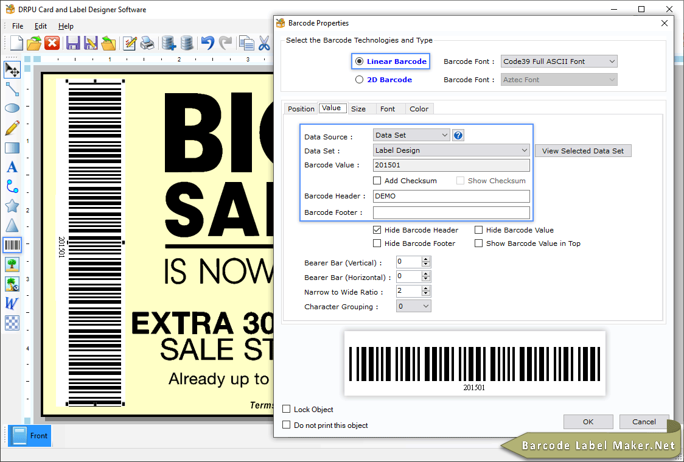Click the plain database icon
Viewport: 684px width, 462px height.
click(x=187, y=43)
